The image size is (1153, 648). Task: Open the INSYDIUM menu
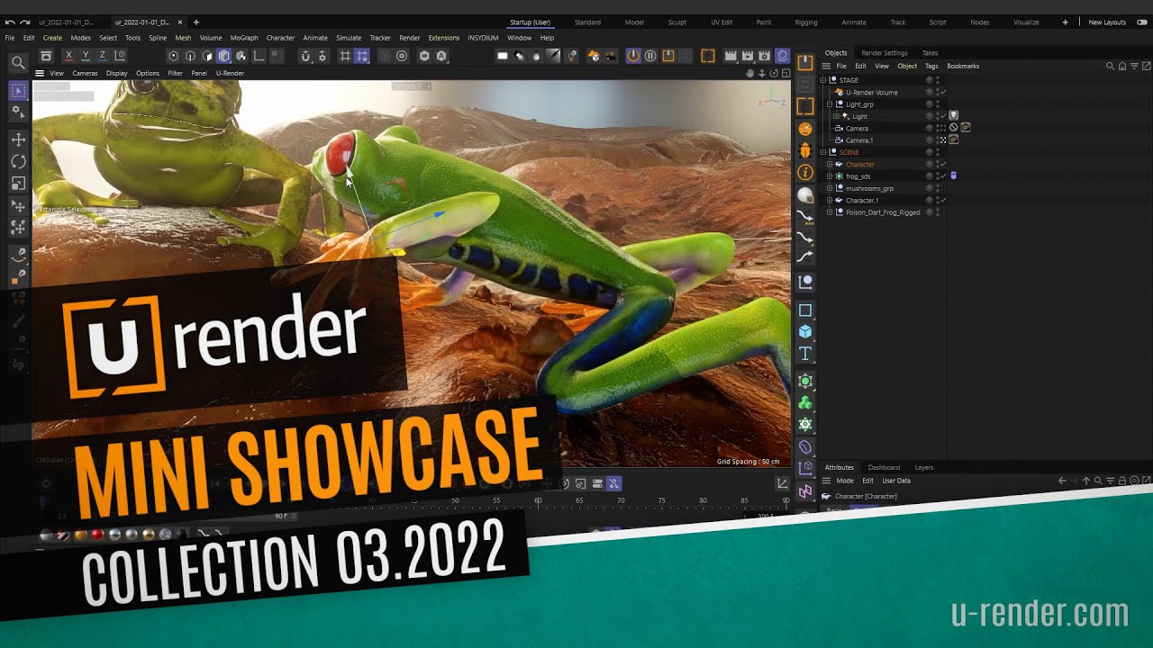pos(483,38)
